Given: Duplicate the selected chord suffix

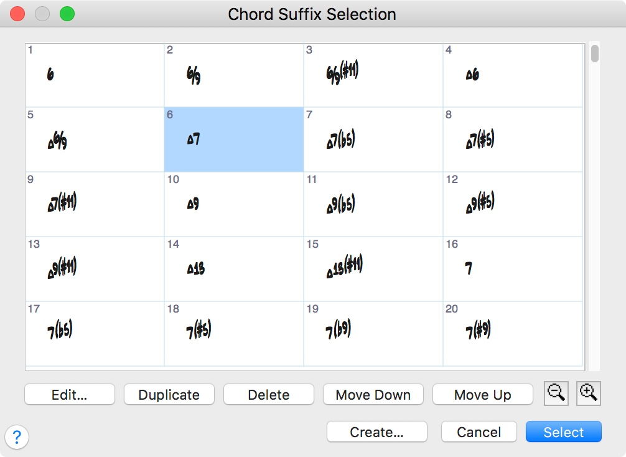Looking at the screenshot, I should point(169,395).
